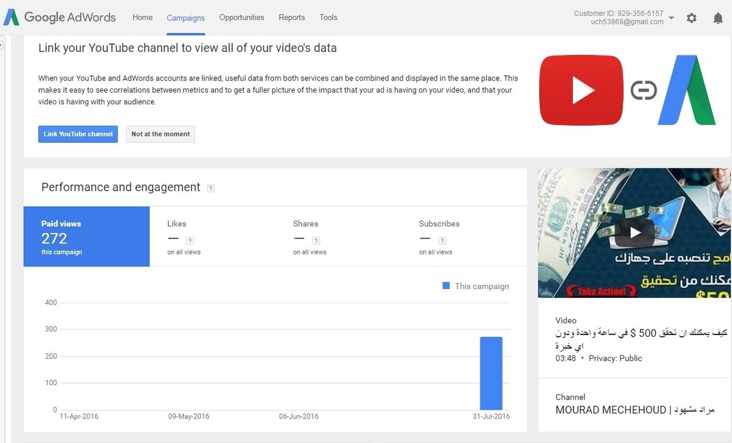
Task: Select the Campaigns tab
Action: pos(185,18)
